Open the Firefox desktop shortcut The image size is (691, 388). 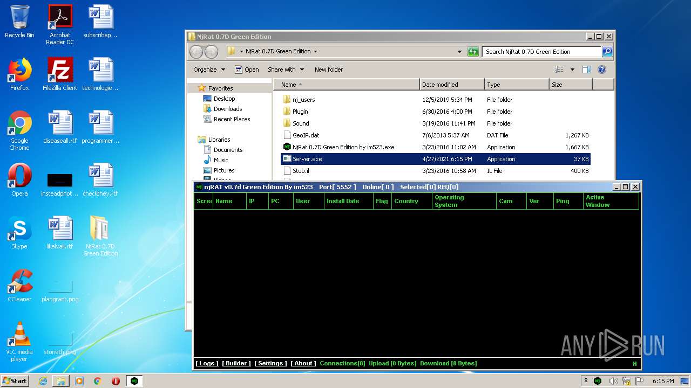pos(19,74)
